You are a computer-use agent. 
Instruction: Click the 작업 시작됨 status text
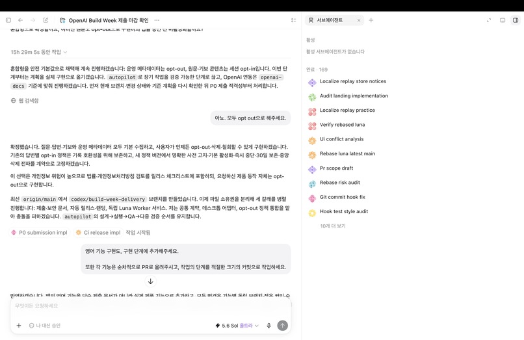coord(138,233)
